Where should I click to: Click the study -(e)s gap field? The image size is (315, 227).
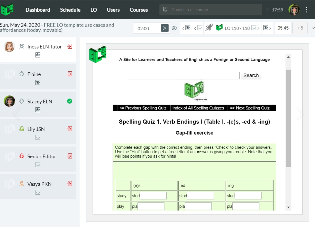(153, 196)
